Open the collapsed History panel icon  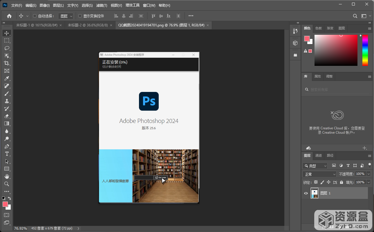pyautogui.click(x=295, y=31)
